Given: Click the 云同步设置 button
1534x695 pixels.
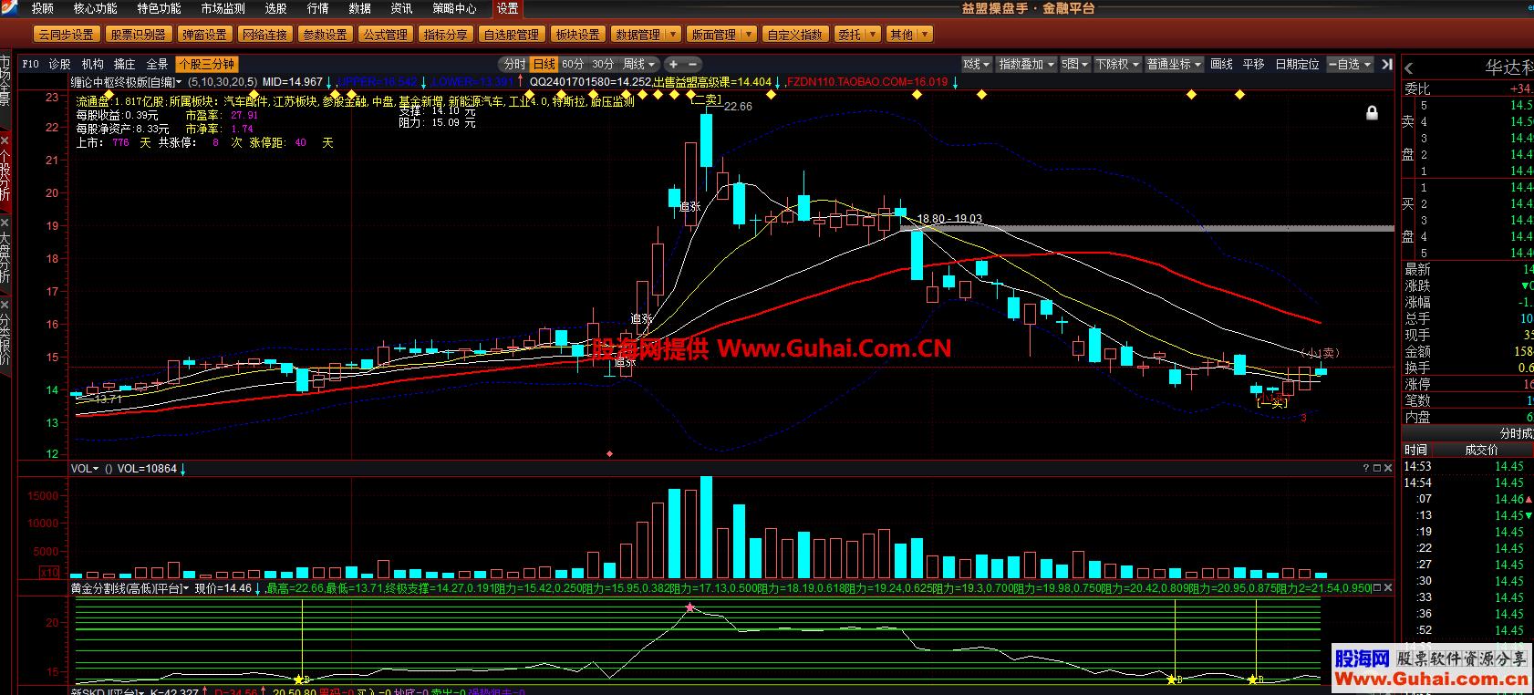Looking at the screenshot, I should coord(66,35).
